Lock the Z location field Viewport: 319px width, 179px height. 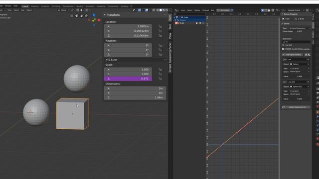[160, 36]
